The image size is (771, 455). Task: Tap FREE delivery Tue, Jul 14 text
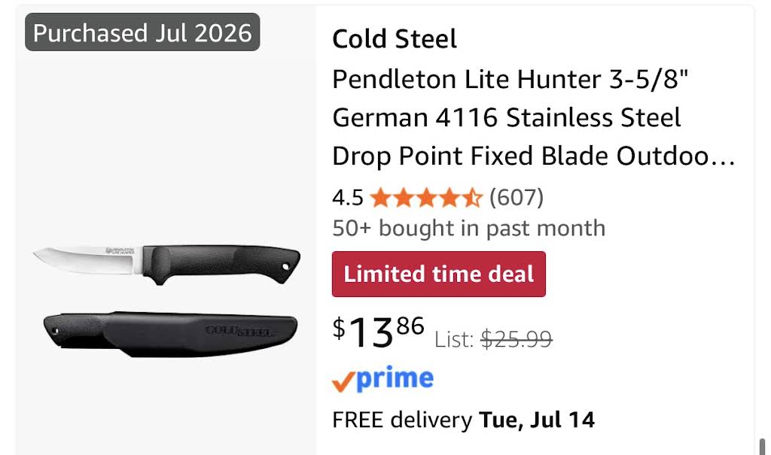pyautogui.click(x=463, y=420)
